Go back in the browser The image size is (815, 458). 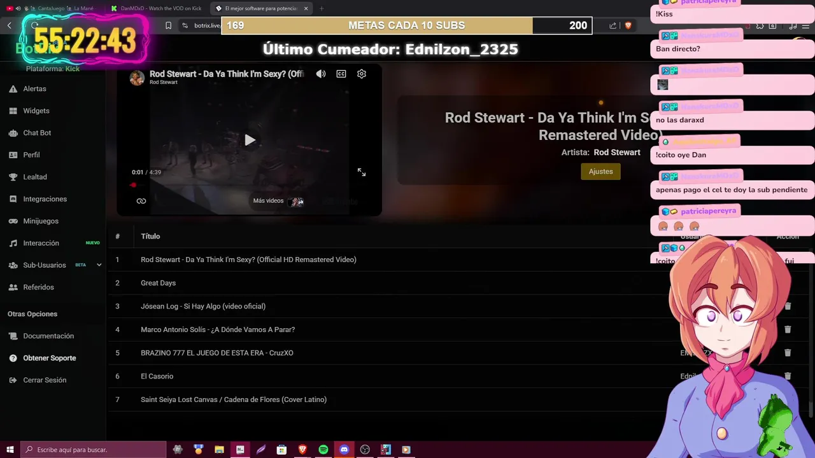click(x=10, y=25)
